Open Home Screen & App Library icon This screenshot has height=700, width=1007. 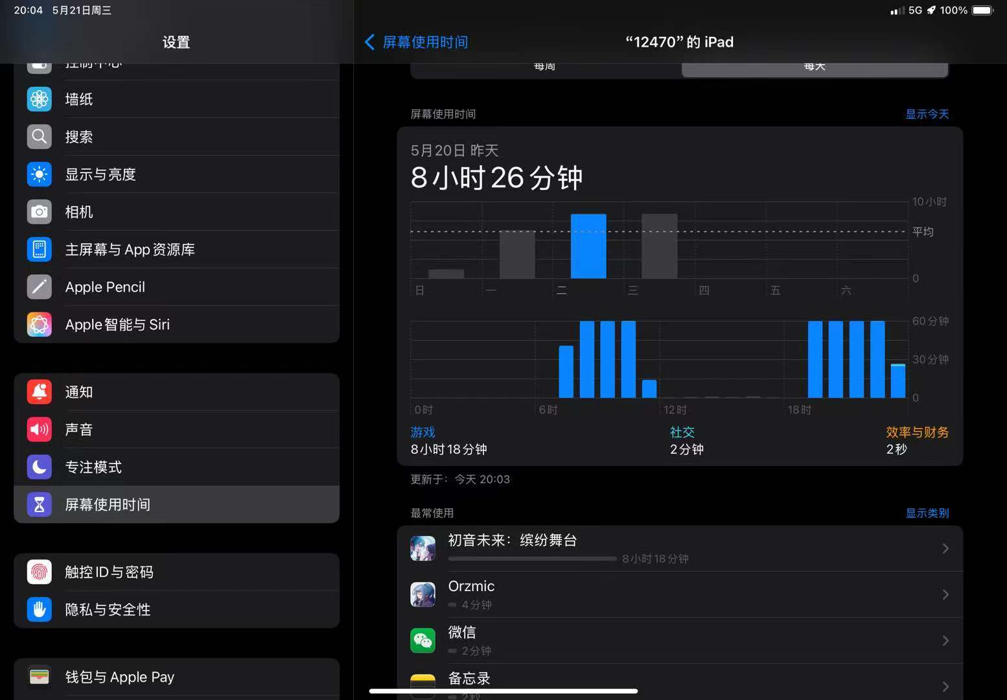click(40, 250)
